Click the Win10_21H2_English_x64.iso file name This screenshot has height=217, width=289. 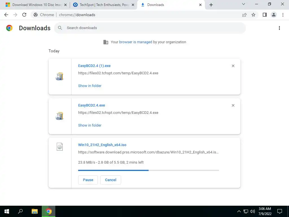coord(102,145)
